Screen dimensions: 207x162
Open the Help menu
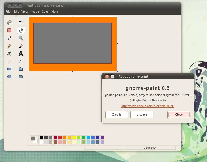pos(55,12)
